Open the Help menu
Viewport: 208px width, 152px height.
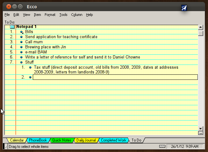(x=90, y=15)
